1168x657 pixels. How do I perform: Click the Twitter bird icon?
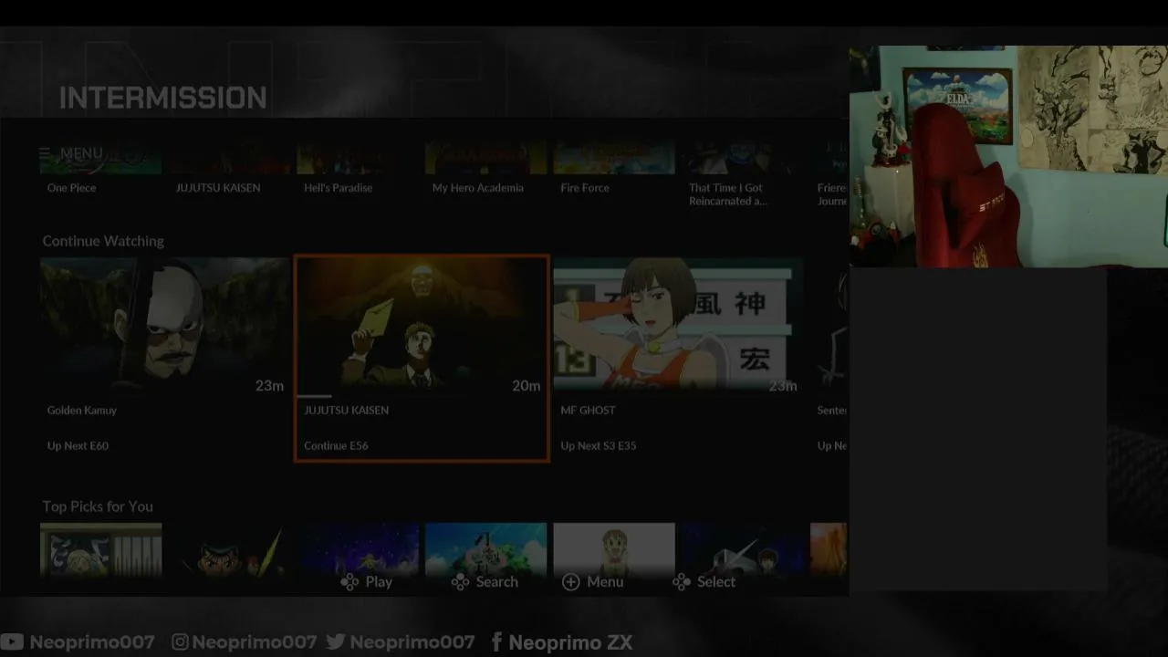[x=336, y=642]
